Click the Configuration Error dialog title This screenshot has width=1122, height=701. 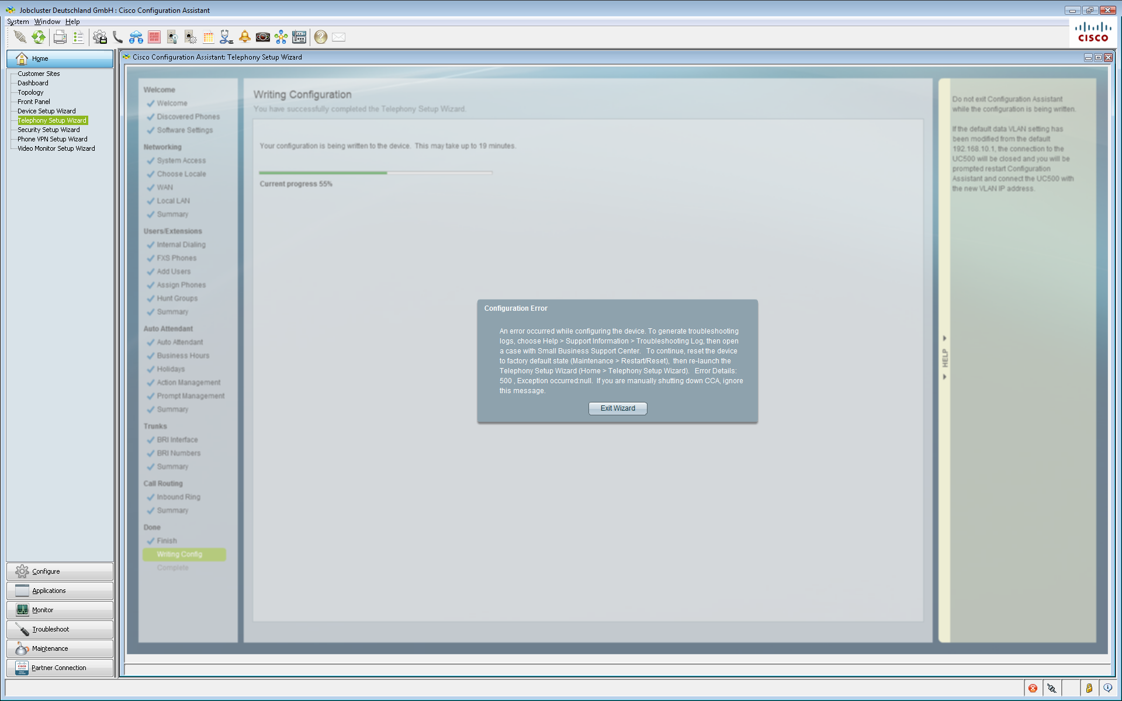tap(515, 308)
